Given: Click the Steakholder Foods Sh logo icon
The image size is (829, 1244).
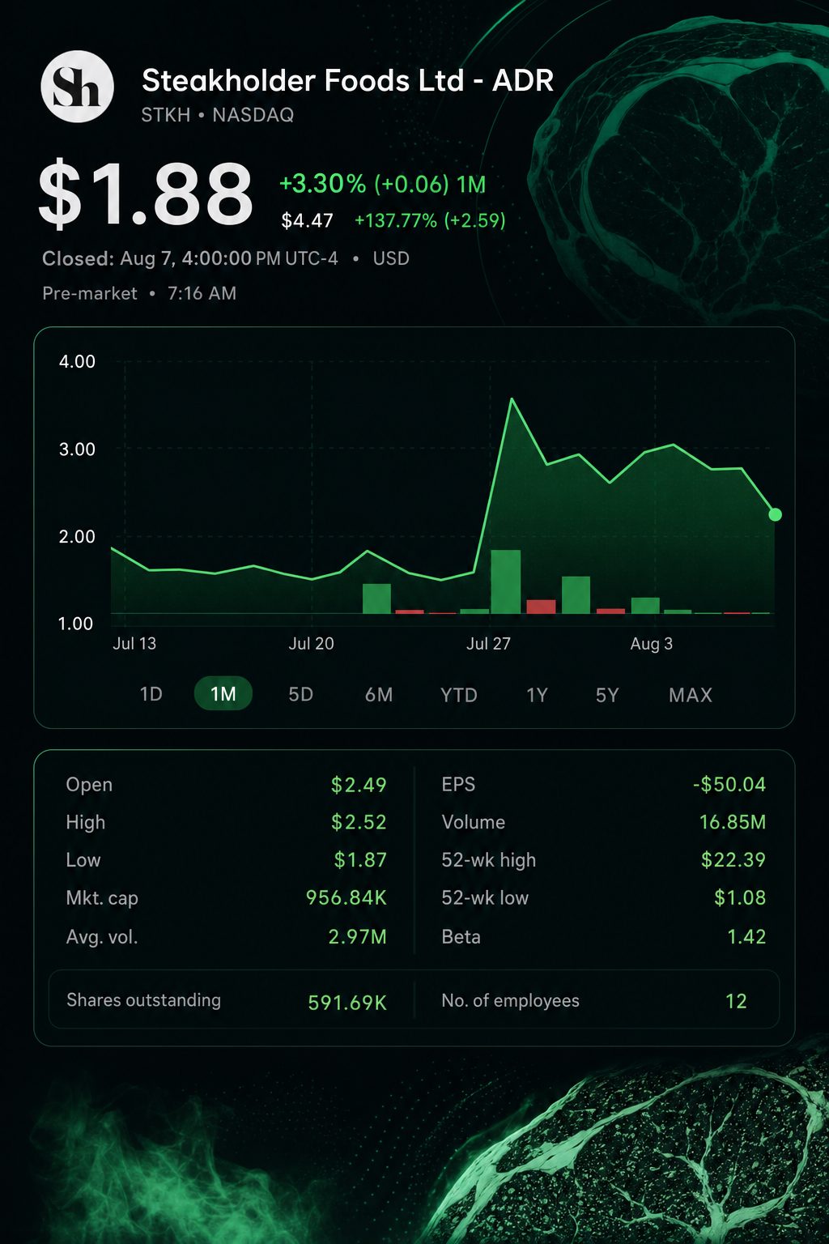Looking at the screenshot, I should click(x=77, y=86).
